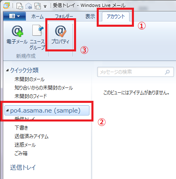Switch to the 表示 tab
Image resolution: width=176 pixels, height=179 pixels.
coord(90,17)
